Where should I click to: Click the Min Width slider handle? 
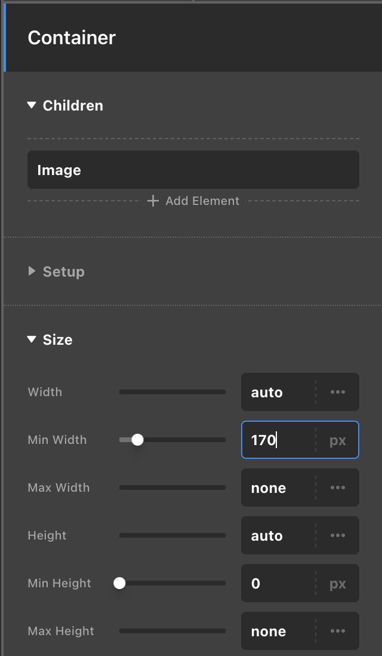(x=137, y=440)
